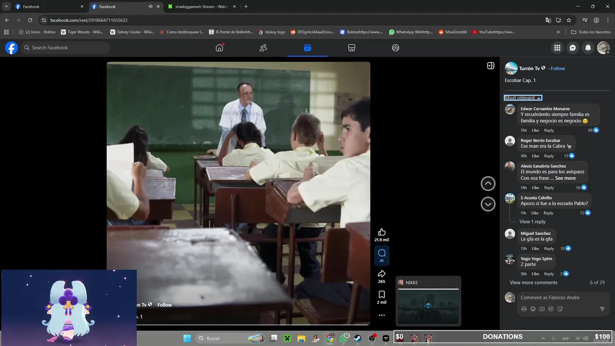This screenshot has height=346, width=615.
Task: Open the MoaiGreddit bookmark
Action: (x=453, y=32)
